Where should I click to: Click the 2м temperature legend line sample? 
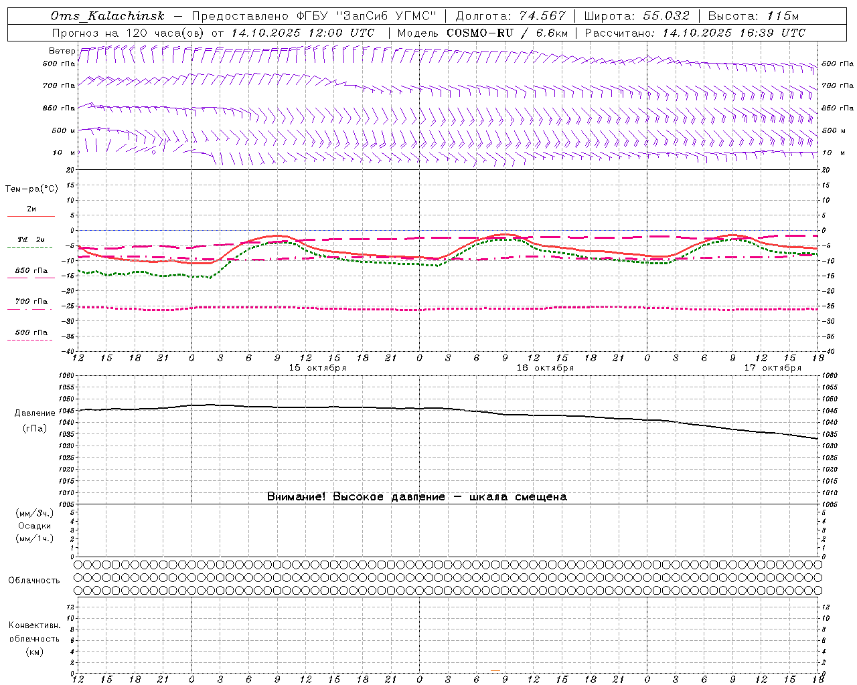pos(31,216)
